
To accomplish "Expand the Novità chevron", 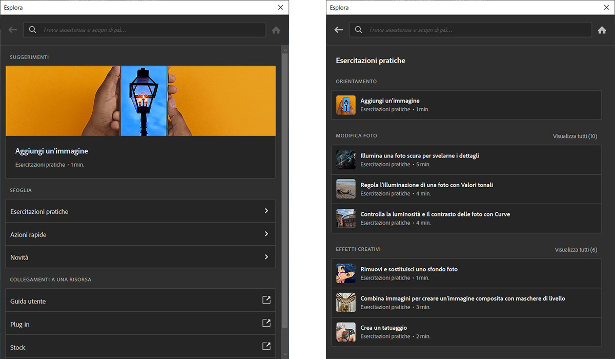I will coord(266,257).
